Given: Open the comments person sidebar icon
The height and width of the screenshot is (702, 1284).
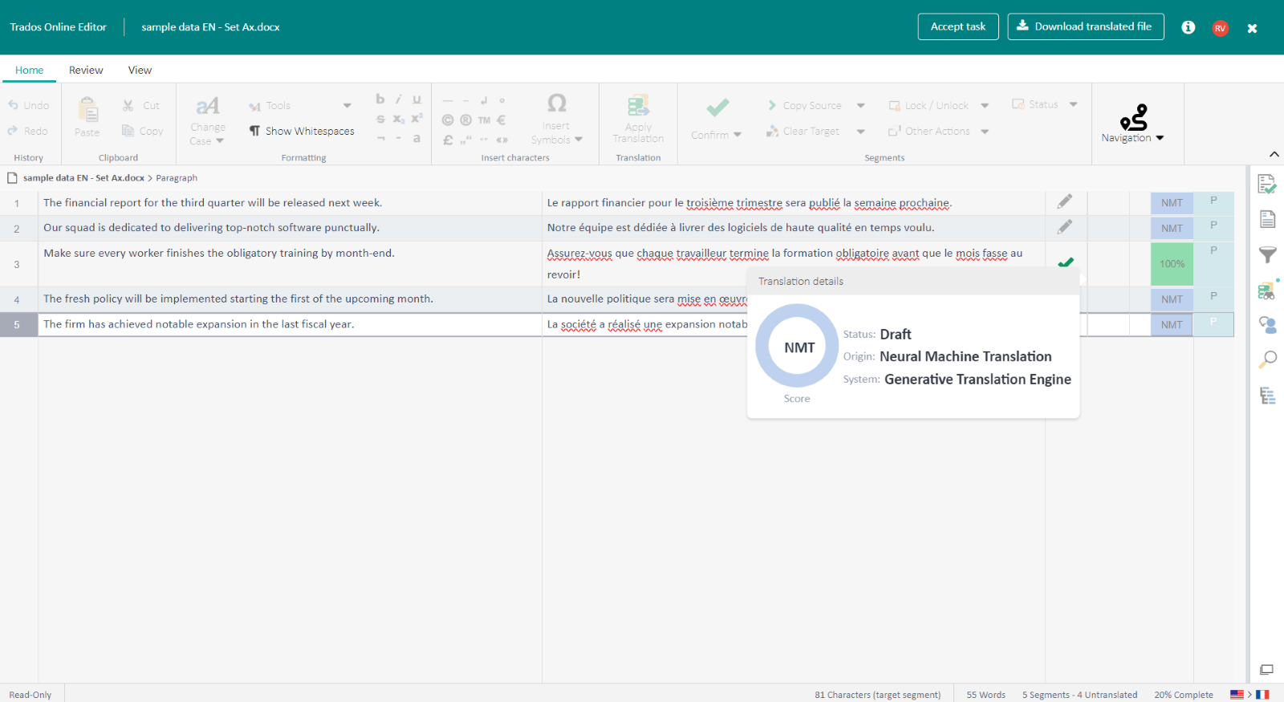Looking at the screenshot, I should click(1267, 325).
